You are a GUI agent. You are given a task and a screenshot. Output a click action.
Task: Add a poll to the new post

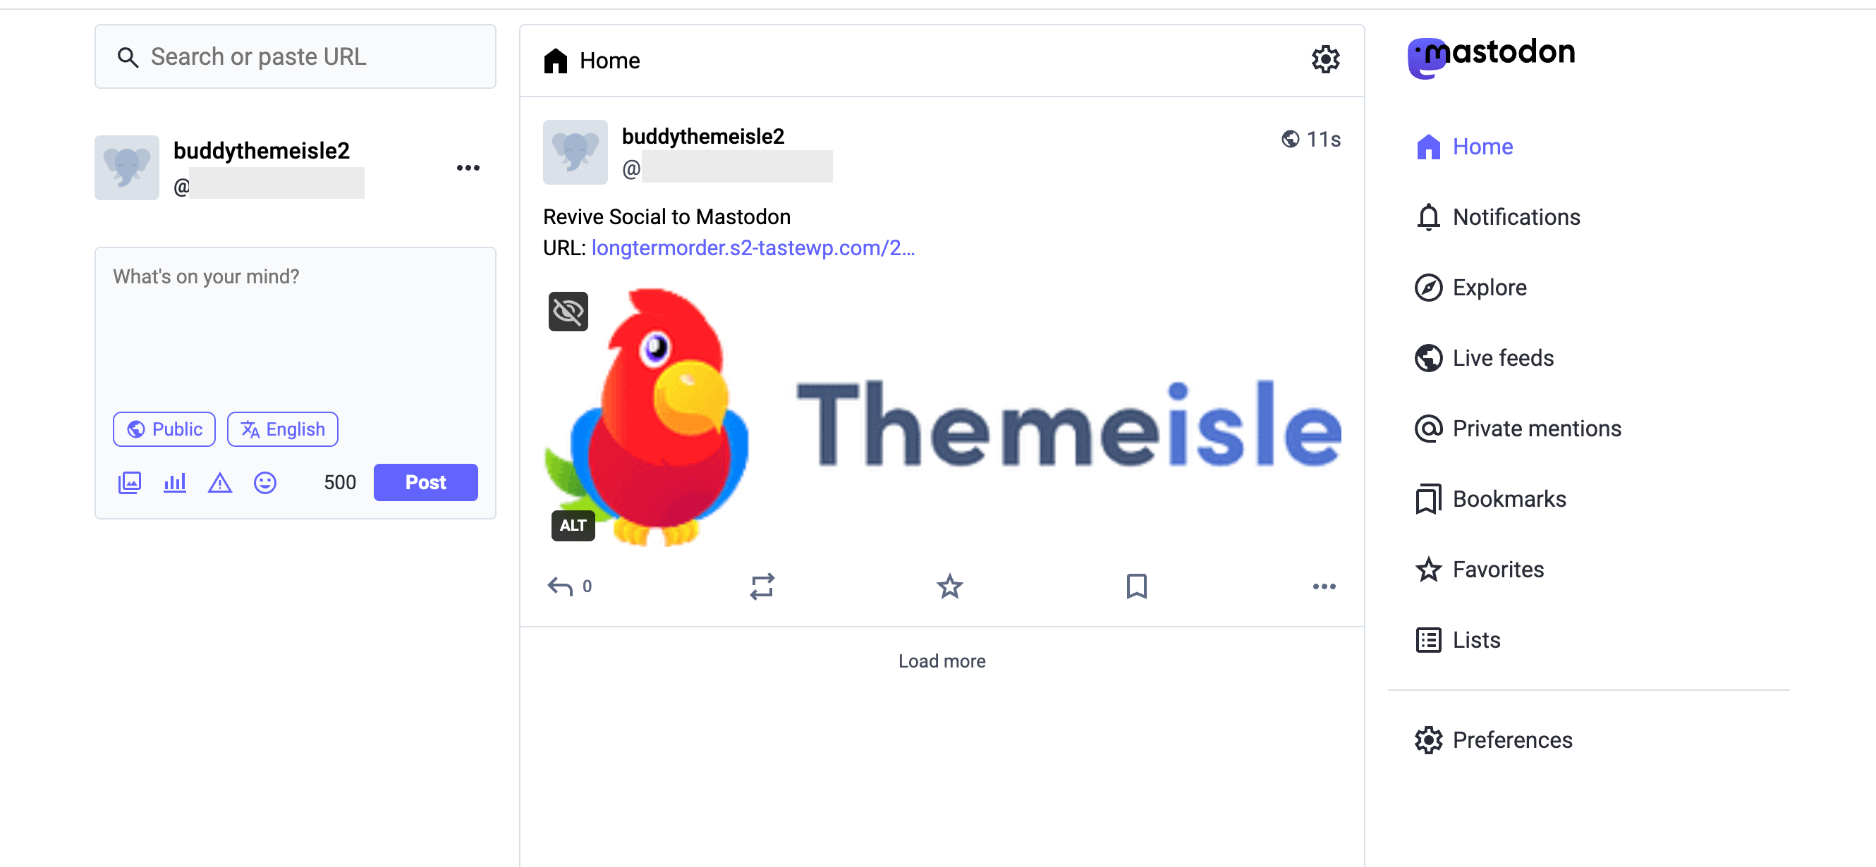tap(175, 483)
